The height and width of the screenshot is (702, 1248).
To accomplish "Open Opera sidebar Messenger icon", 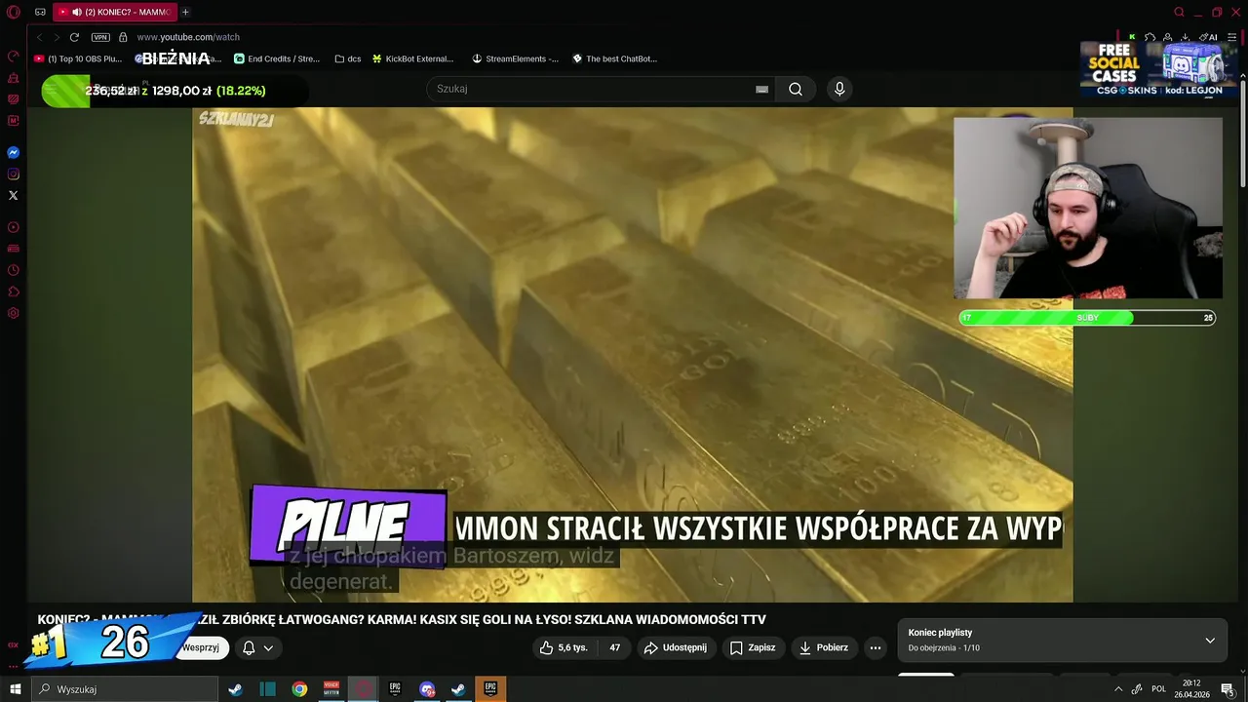I will (14, 153).
